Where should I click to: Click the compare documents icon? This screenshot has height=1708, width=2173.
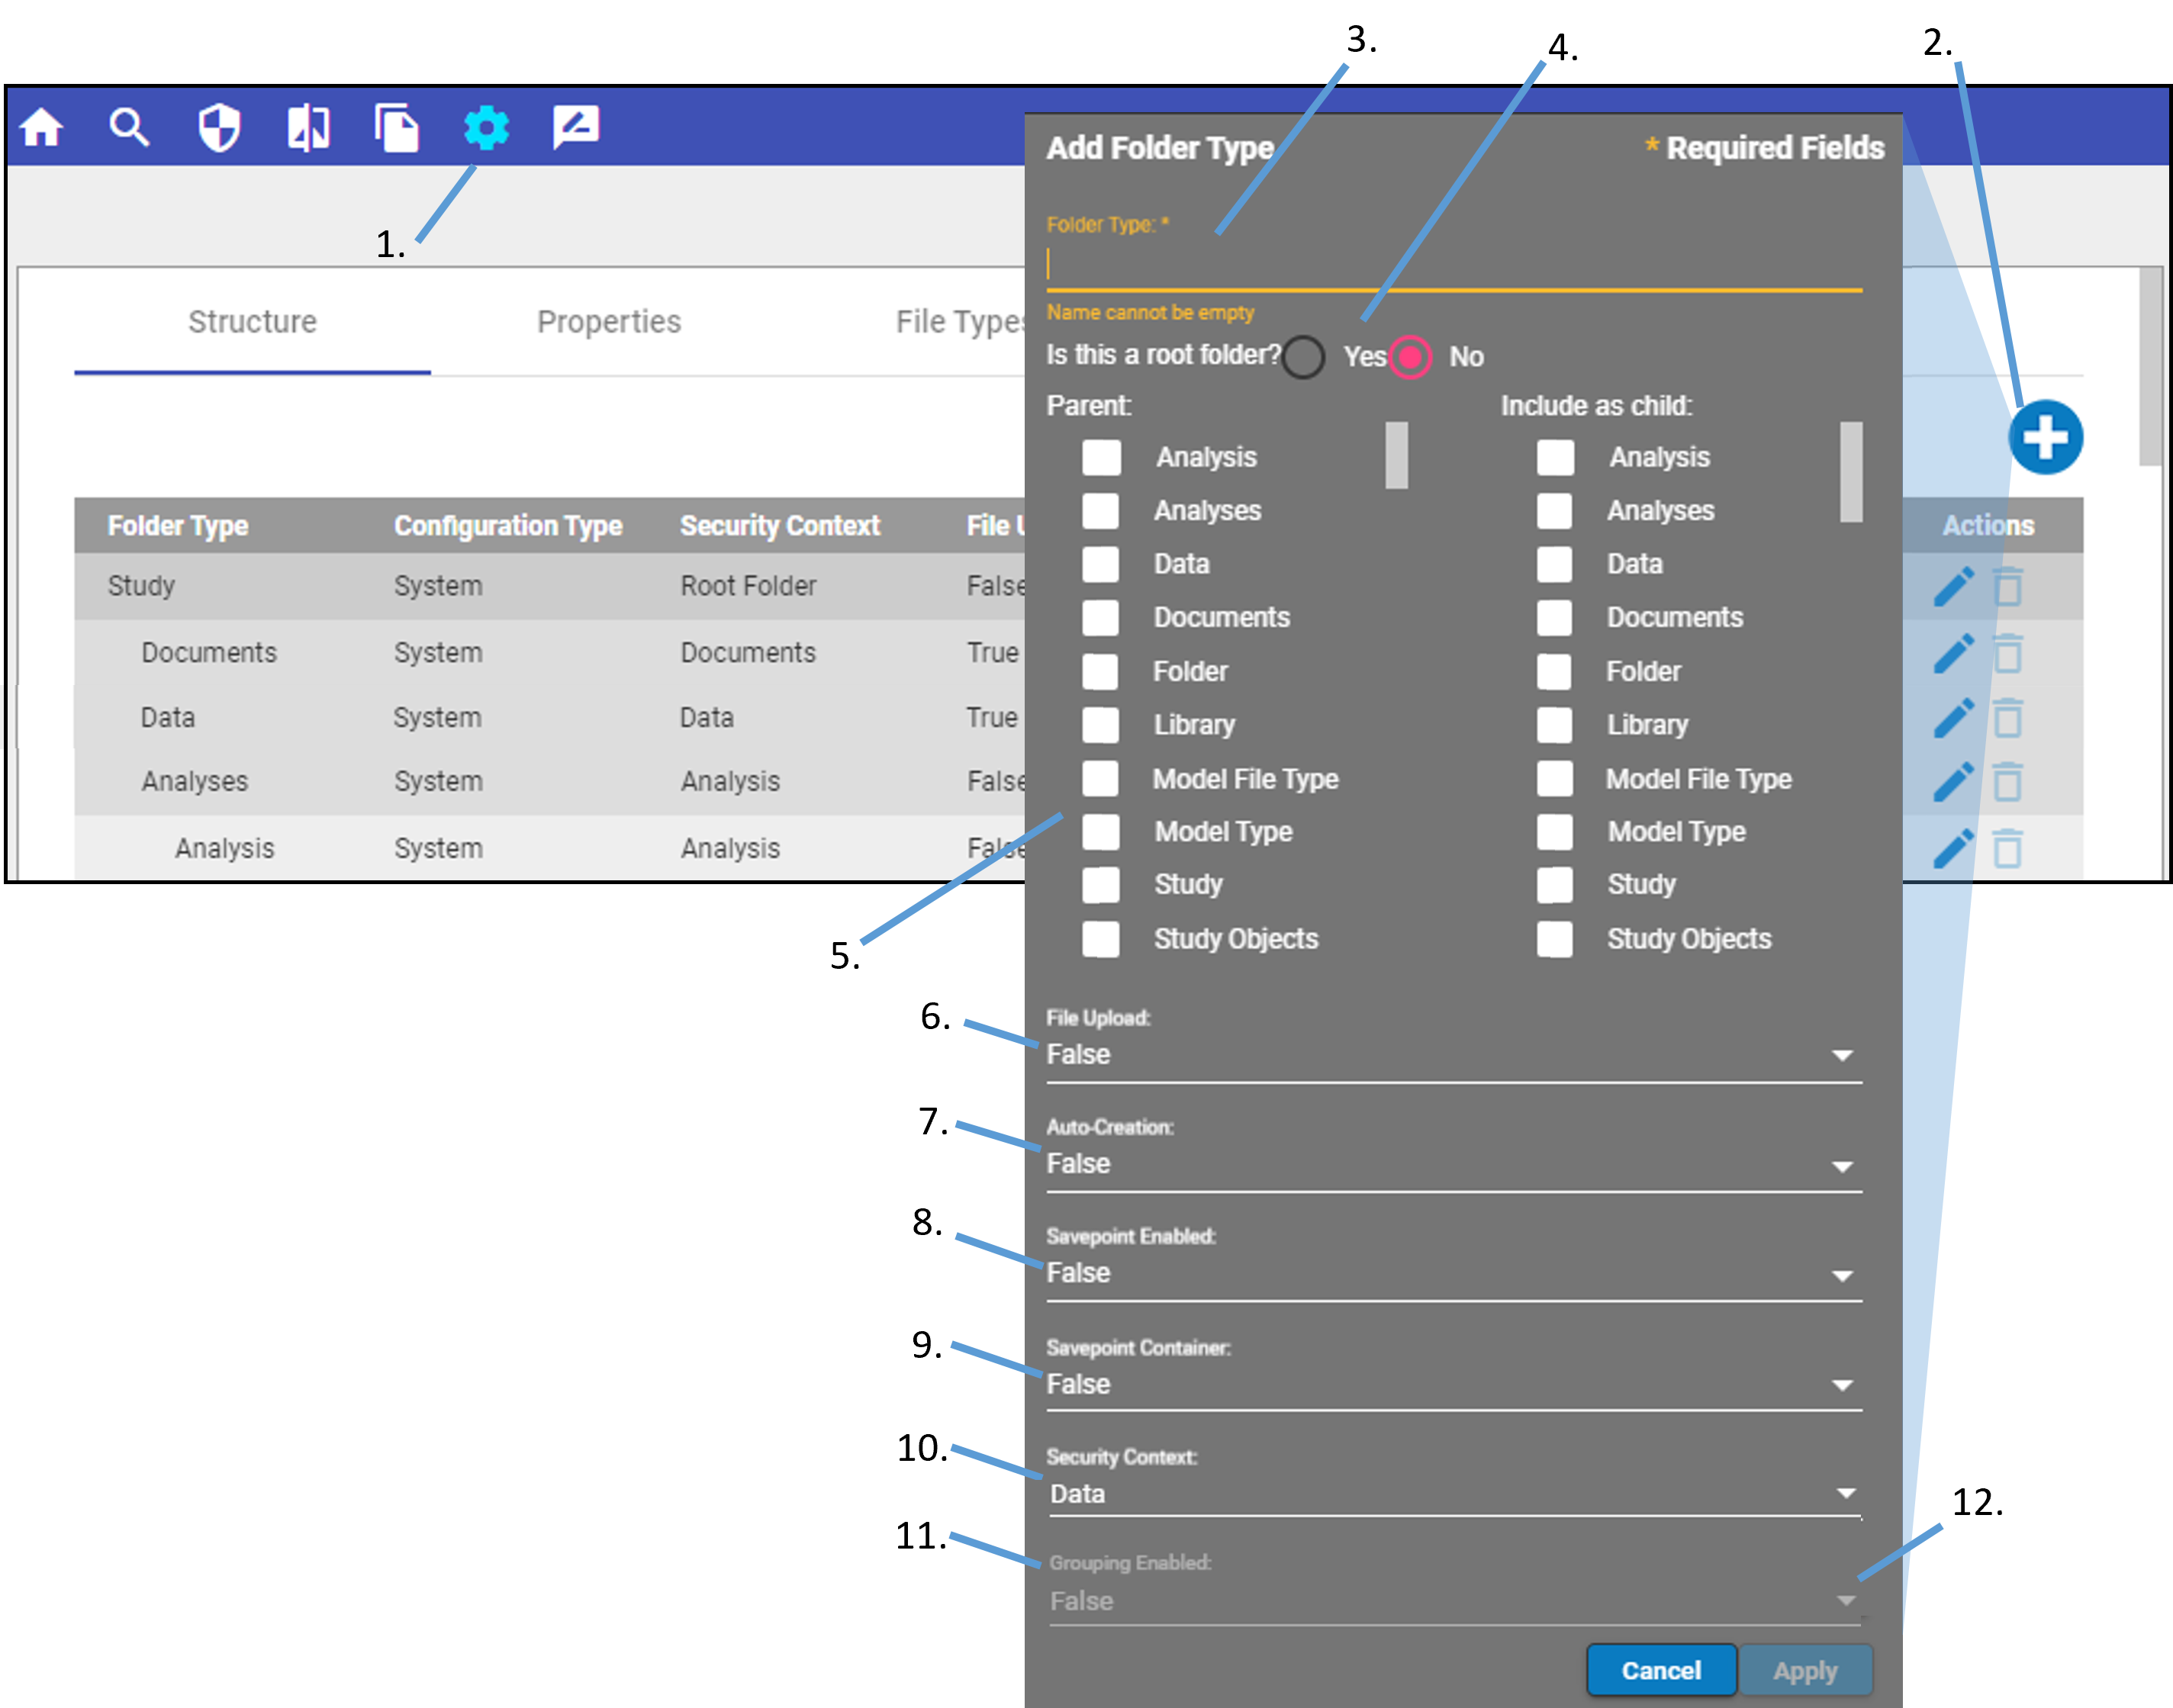click(x=308, y=127)
